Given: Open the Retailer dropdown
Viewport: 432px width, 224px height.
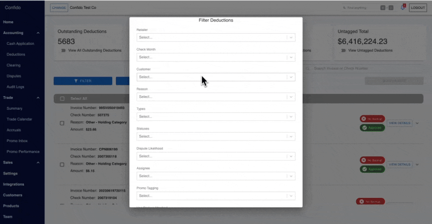Looking at the screenshot, I should point(216,37).
